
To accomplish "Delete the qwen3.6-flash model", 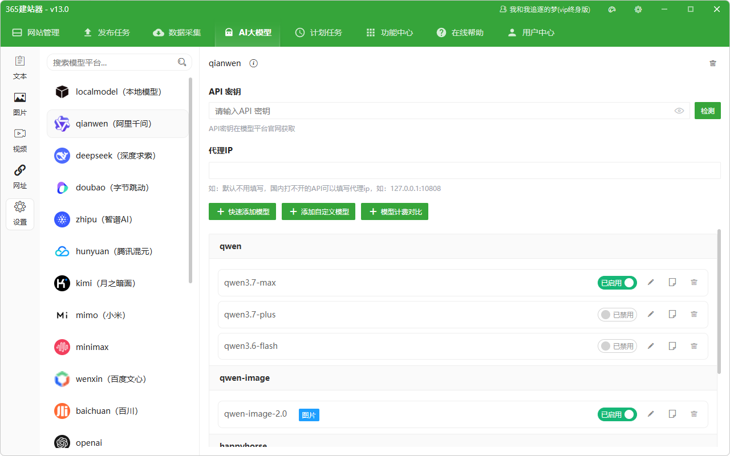I will point(694,346).
